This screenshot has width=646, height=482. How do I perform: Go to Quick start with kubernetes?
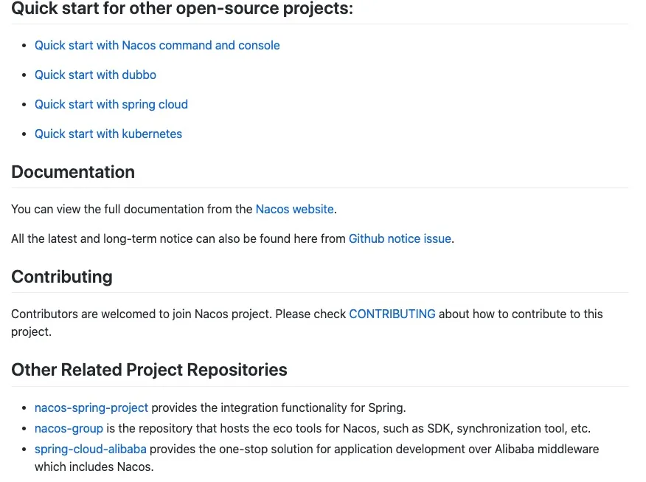click(108, 134)
